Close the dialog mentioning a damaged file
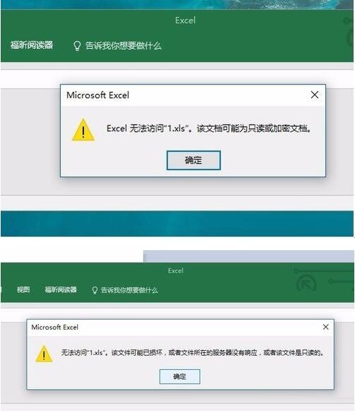Viewport: 355px width, 411px height. pyautogui.click(x=326, y=327)
